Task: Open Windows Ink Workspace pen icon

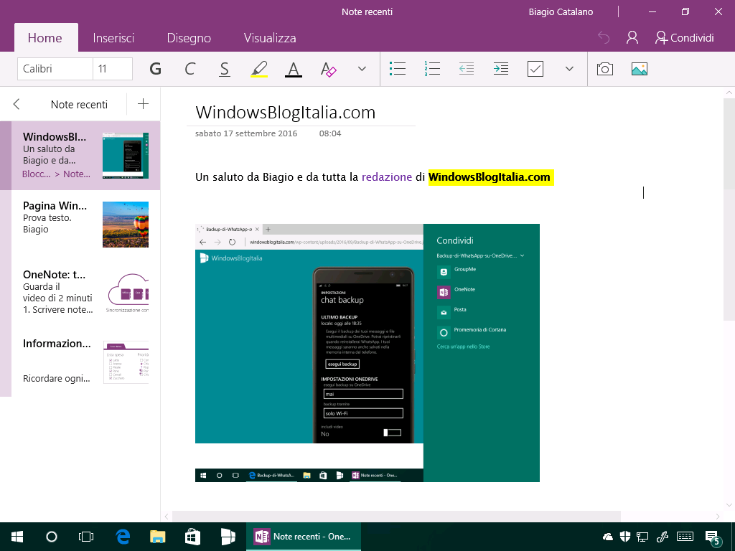Action: 662,537
